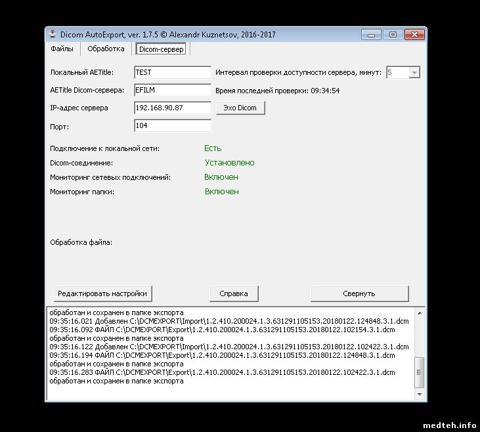
Task: Switch to the Файлы tab
Action: tap(62, 49)
